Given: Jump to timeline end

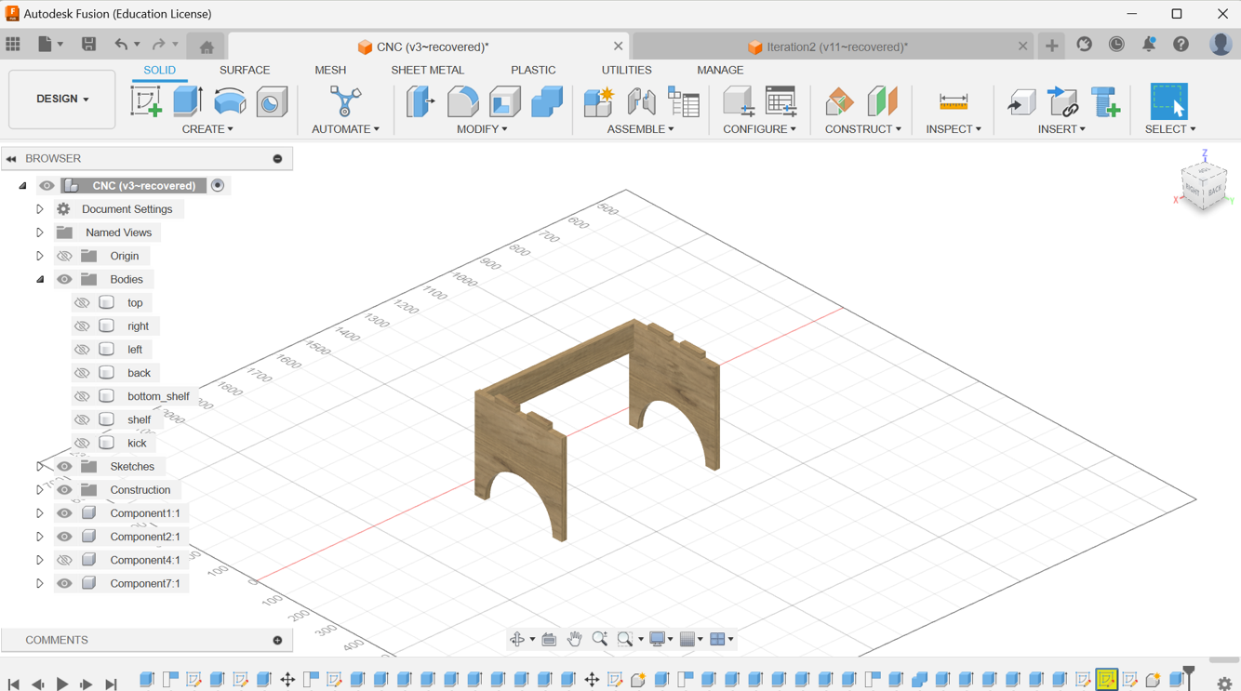Looking at the screenshot, I should click(111, 684).
